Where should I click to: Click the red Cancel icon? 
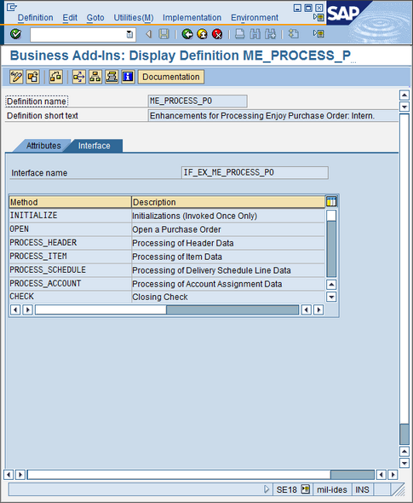pos(217,34)
